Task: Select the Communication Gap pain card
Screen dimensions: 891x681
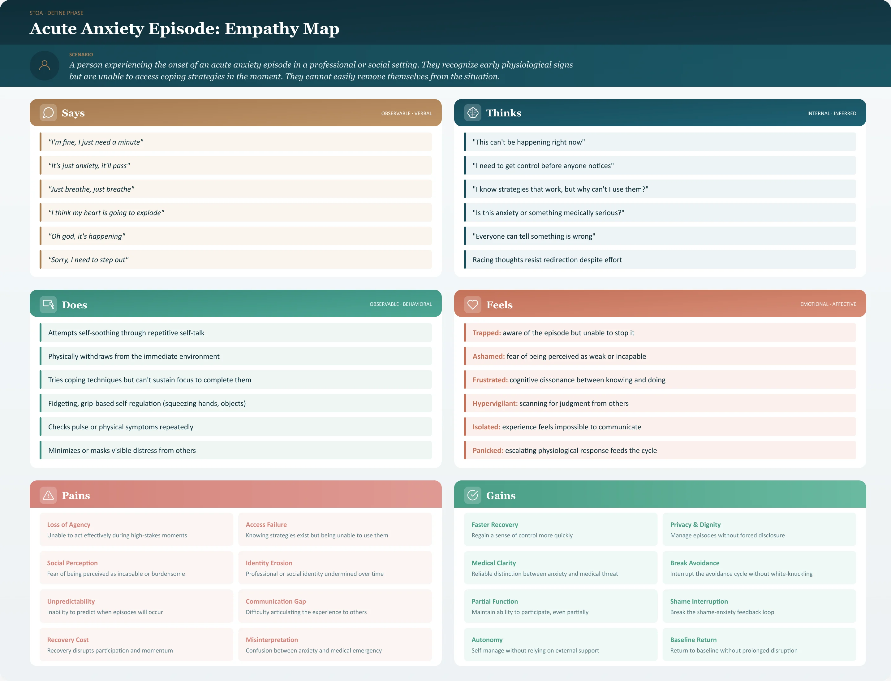Action: (x=335, y=606)
